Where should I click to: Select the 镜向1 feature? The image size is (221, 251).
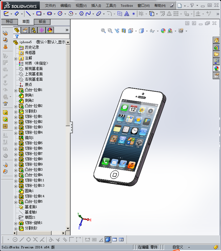click(x=26, y=138)
